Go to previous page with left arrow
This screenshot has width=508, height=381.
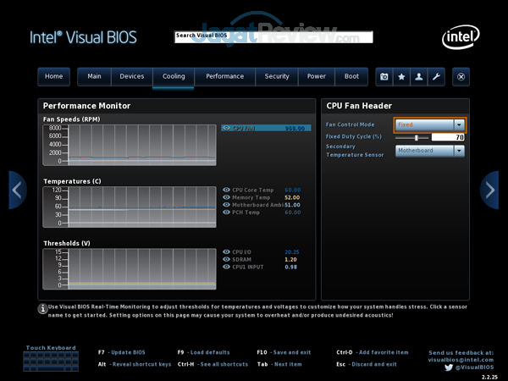click(18, 190)
